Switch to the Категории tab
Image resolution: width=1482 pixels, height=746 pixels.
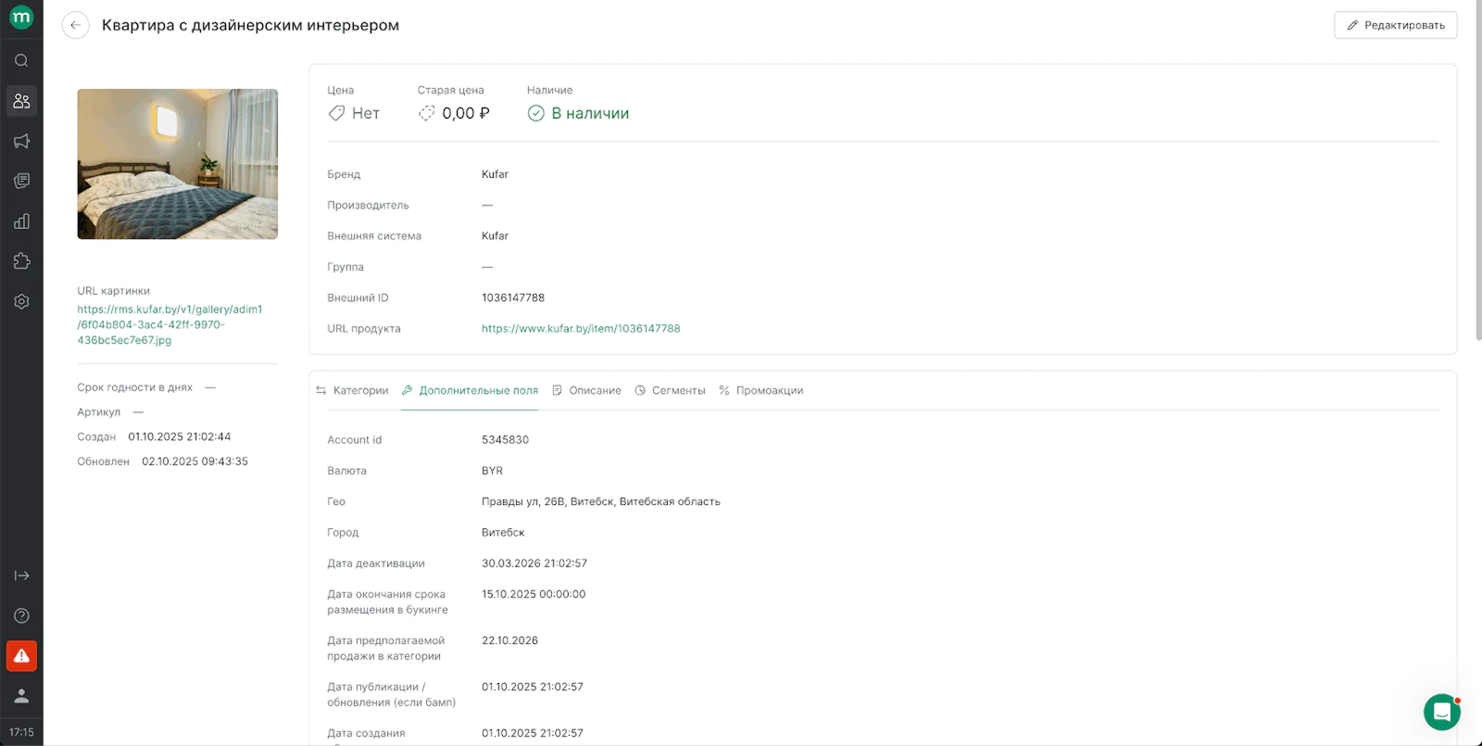352,391
